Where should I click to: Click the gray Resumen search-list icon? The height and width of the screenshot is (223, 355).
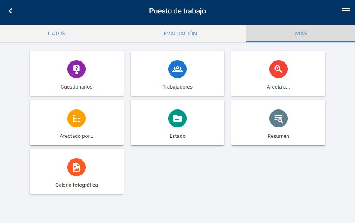click(x=279, y=118)
